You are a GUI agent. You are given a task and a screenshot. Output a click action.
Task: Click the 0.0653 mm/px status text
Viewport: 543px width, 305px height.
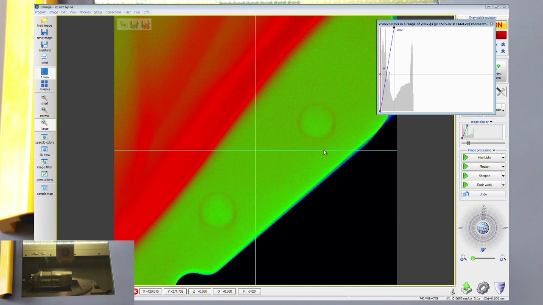[x=462, y=299]
